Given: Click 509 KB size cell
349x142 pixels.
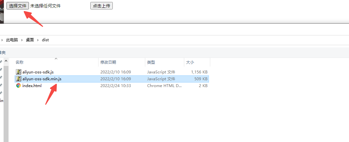Looking at the screenshot, I should point(201,79).
